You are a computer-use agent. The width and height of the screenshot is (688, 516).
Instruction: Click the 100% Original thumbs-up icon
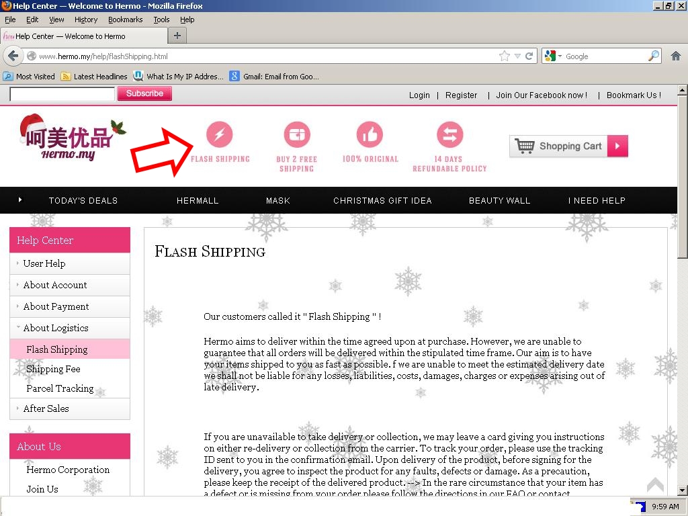pos(370,134)
